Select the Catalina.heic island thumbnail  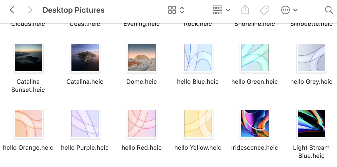click(x=85, y=58)
